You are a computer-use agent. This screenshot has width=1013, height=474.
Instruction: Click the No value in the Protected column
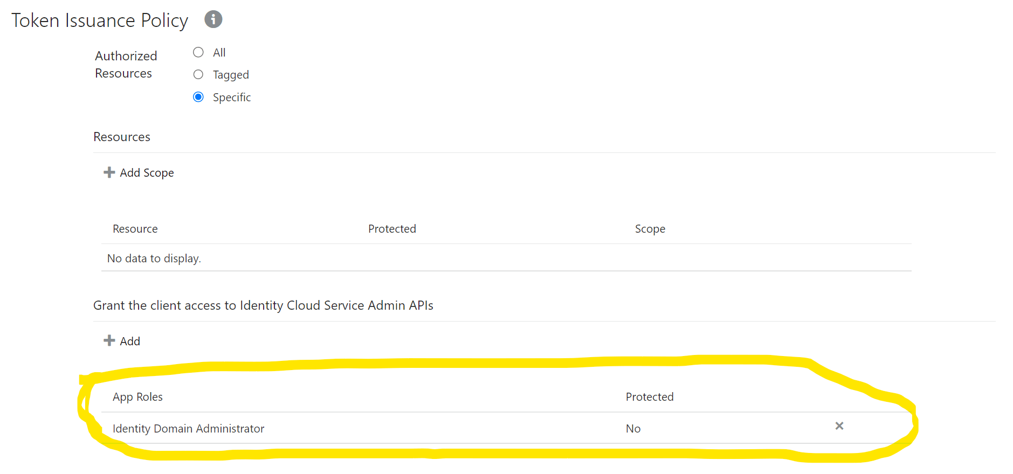click(633, 429)
